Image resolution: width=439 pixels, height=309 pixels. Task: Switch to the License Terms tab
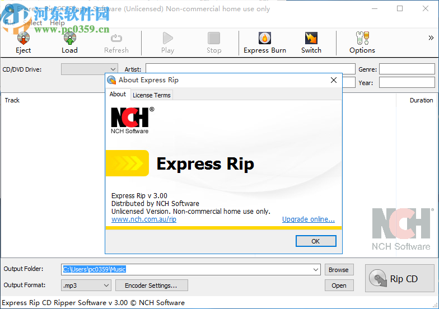151,95
